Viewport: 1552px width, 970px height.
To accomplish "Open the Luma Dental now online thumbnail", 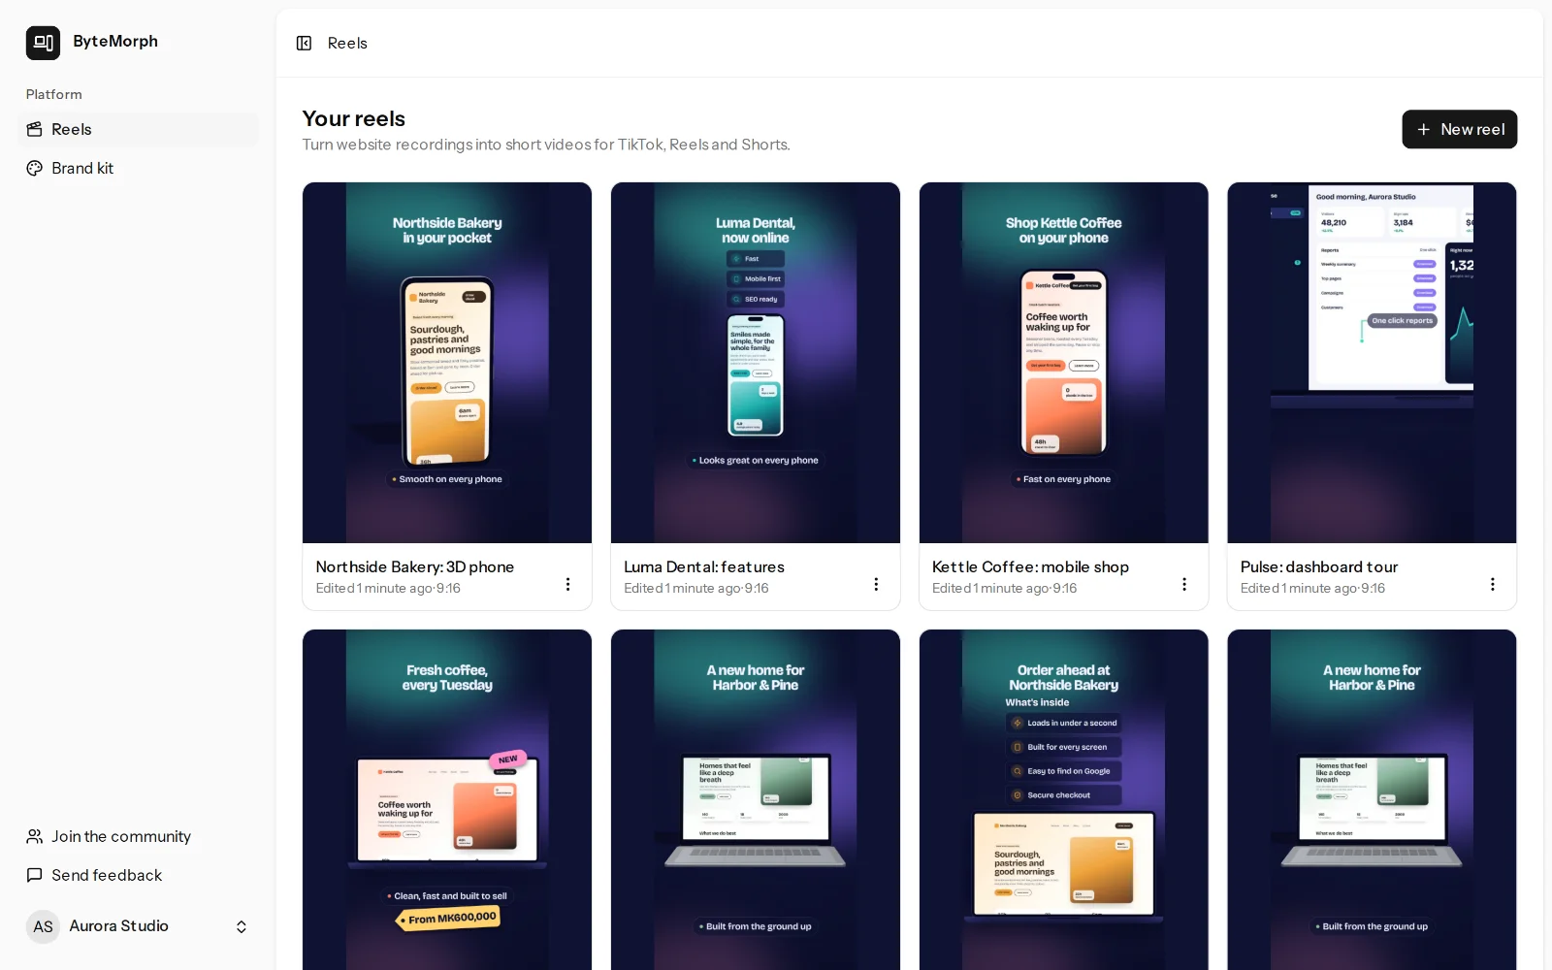I will coord(756,363).
